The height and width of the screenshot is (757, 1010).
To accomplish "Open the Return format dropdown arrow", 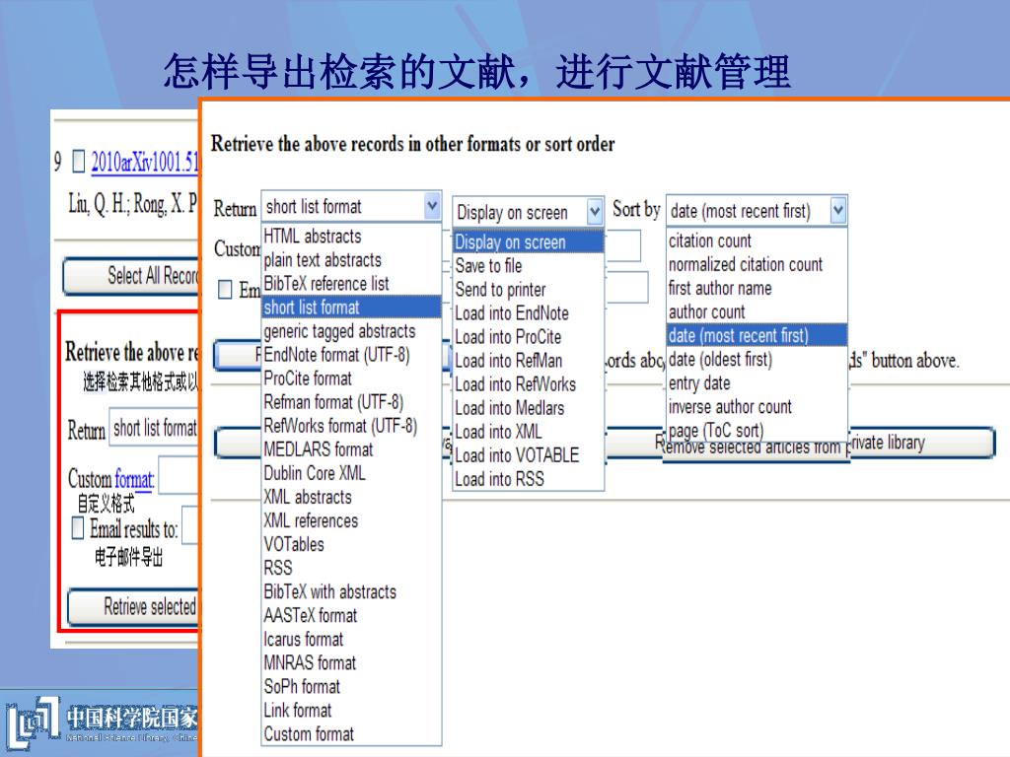I will 432,207.
